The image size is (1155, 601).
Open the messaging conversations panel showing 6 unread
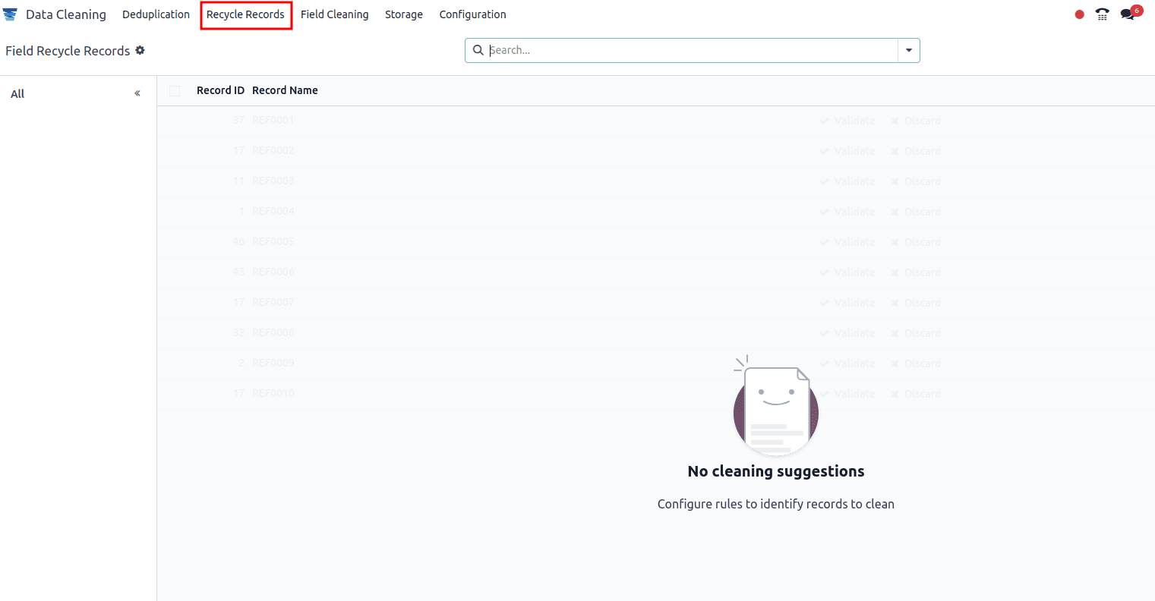[x=1128, y=14]
